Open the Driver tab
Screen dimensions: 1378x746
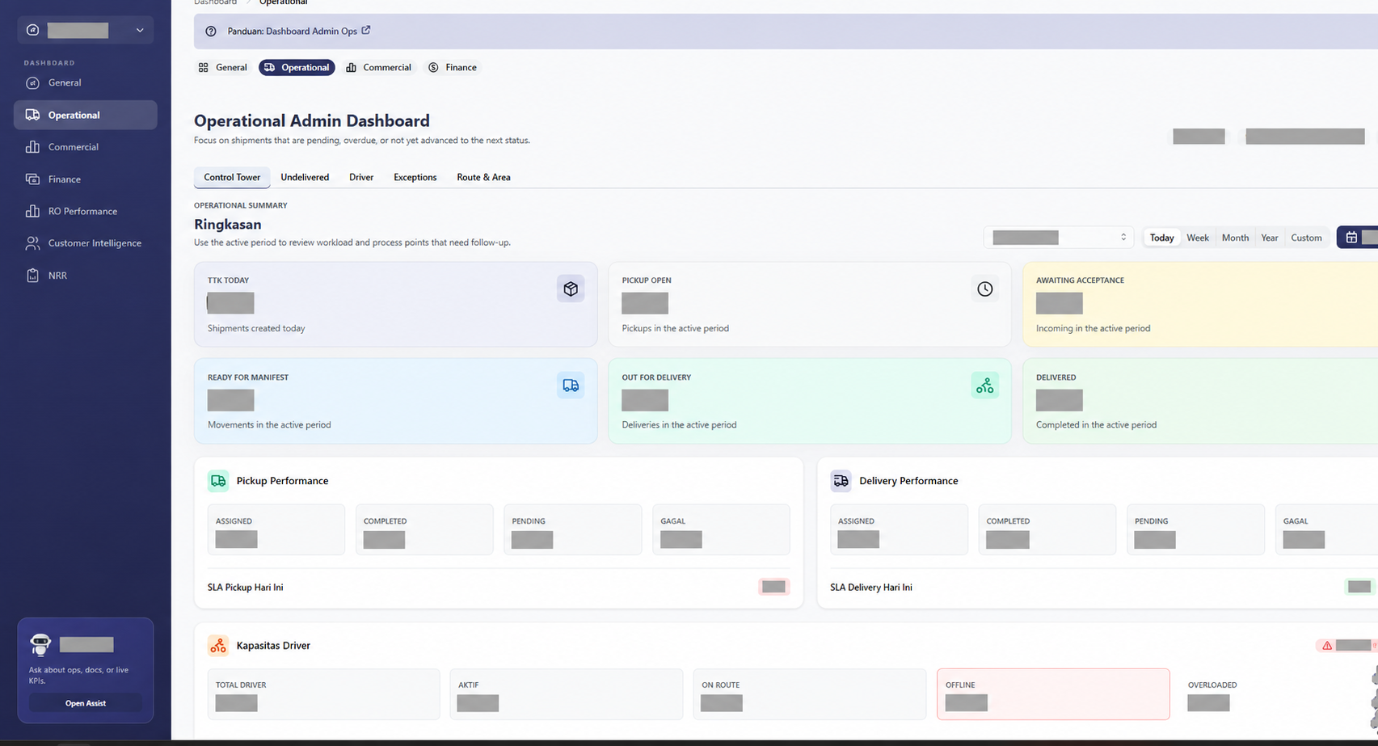(x=361, y=177)
